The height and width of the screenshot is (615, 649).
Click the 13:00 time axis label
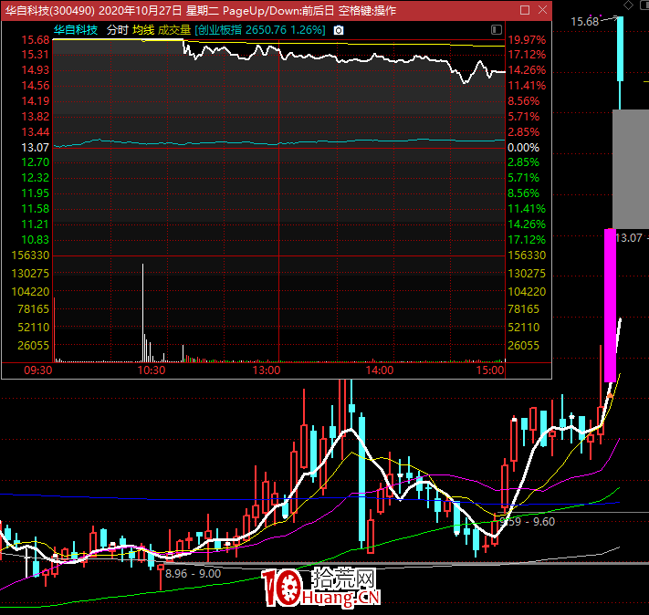(x=267, y=370)
